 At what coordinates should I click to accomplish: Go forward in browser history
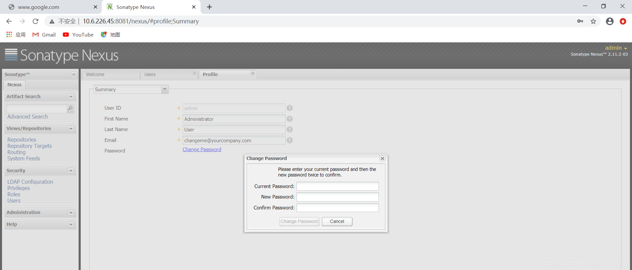[x=22, y=21]
